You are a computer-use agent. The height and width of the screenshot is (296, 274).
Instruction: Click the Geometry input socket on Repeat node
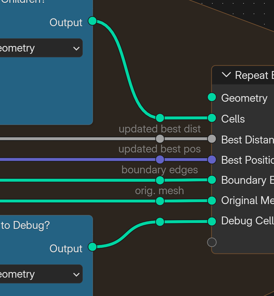click(x=212, y=98)
